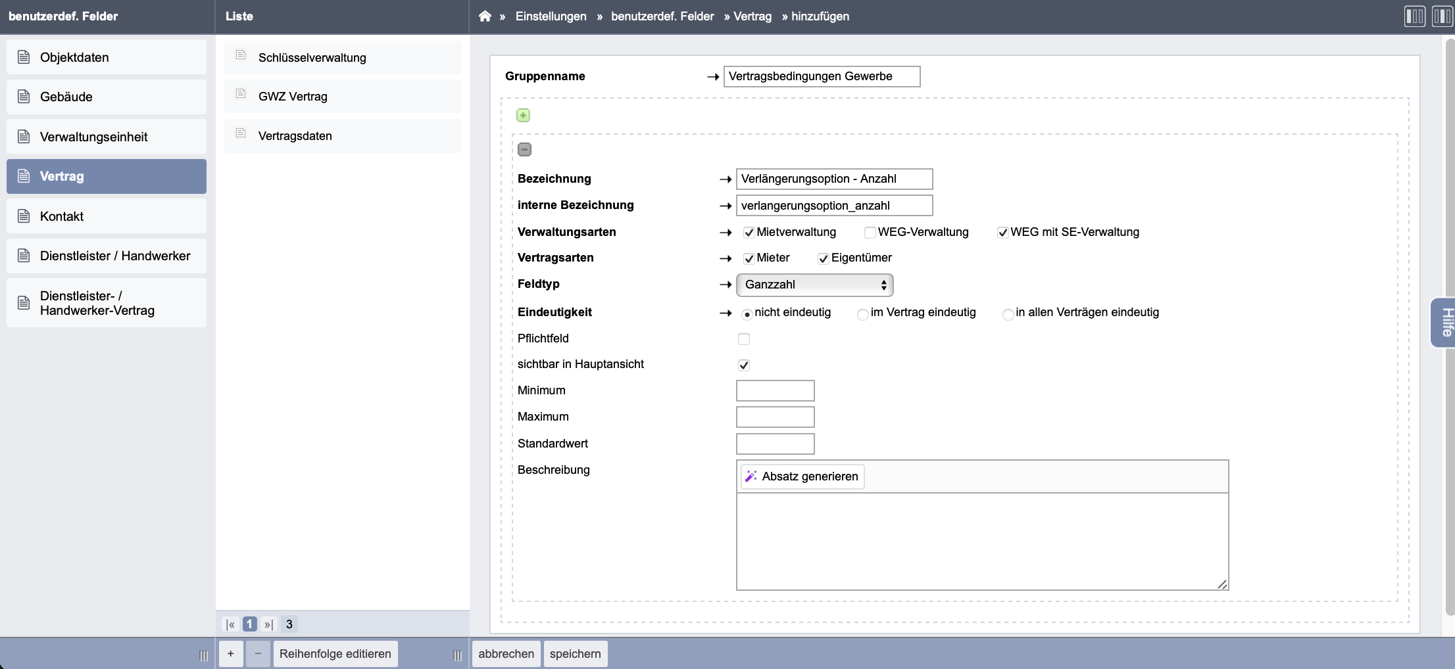Open the Hilfe side tab

tap(1444, 322)
